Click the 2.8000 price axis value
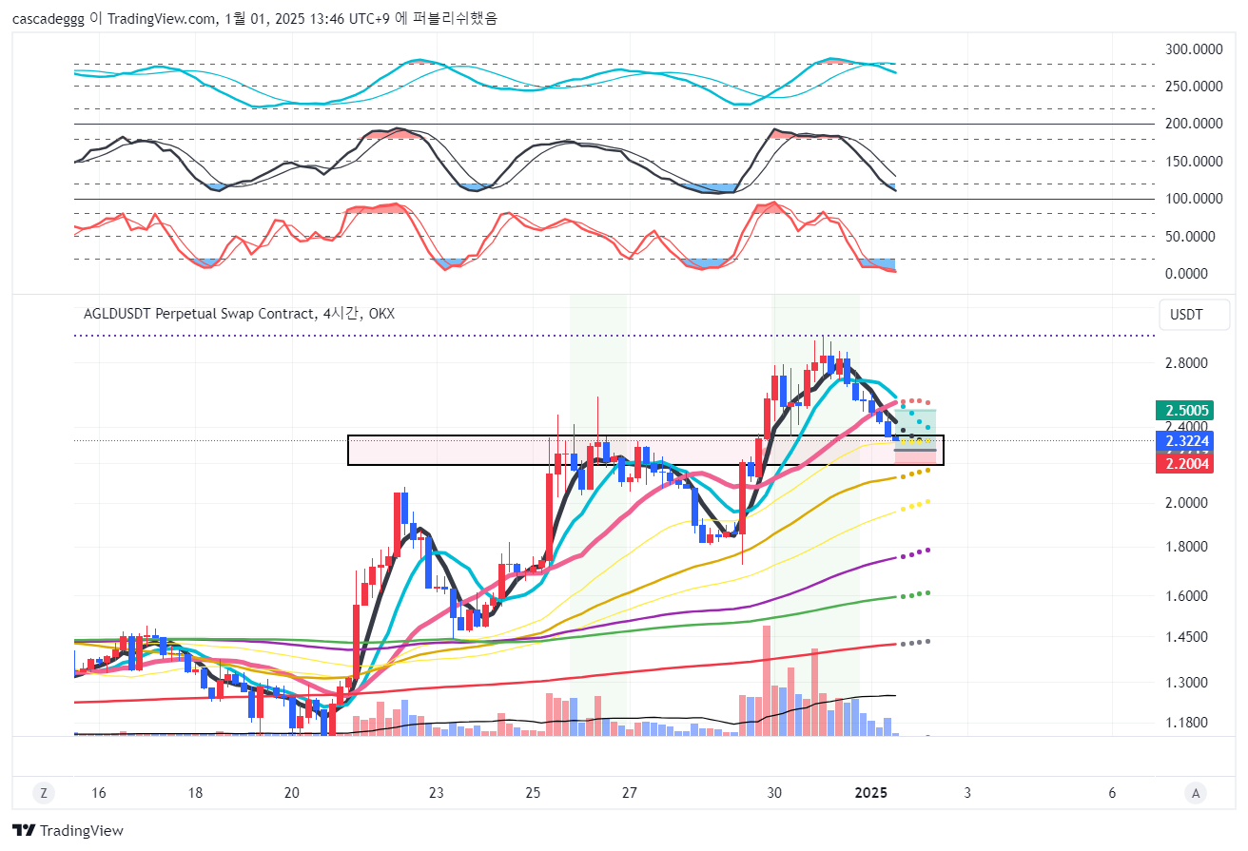The height and width of the screenshot is (851, 1248). pos(1185,363)
